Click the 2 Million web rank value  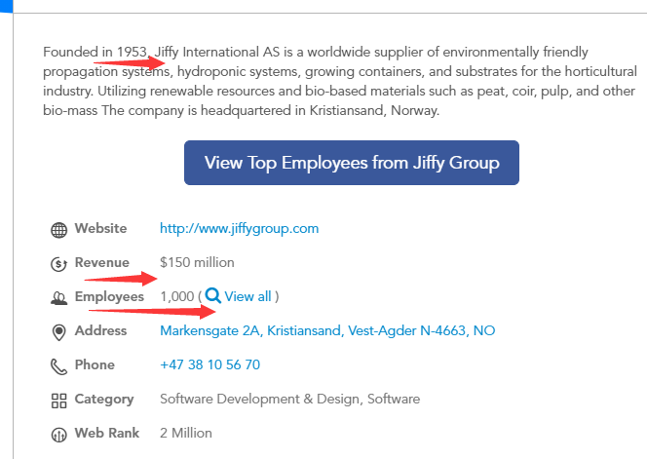coord(186,433)
